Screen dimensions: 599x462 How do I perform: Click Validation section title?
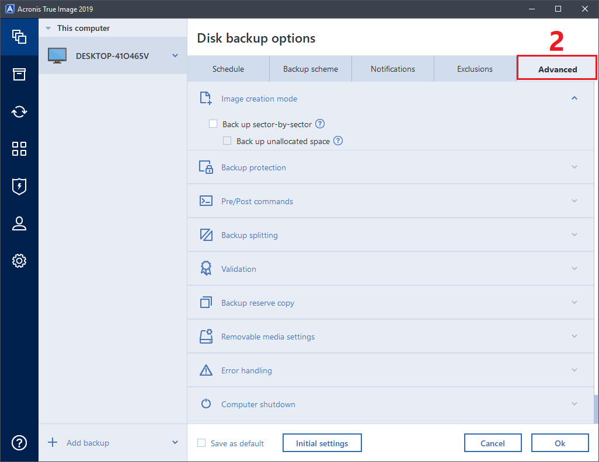pos(239,269)
